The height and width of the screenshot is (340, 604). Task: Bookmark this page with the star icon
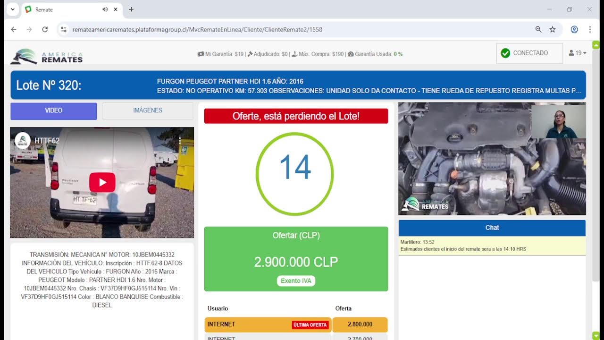pos(553,29)
